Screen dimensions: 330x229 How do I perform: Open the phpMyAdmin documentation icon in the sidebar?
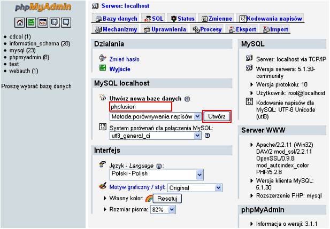point(55,22)
